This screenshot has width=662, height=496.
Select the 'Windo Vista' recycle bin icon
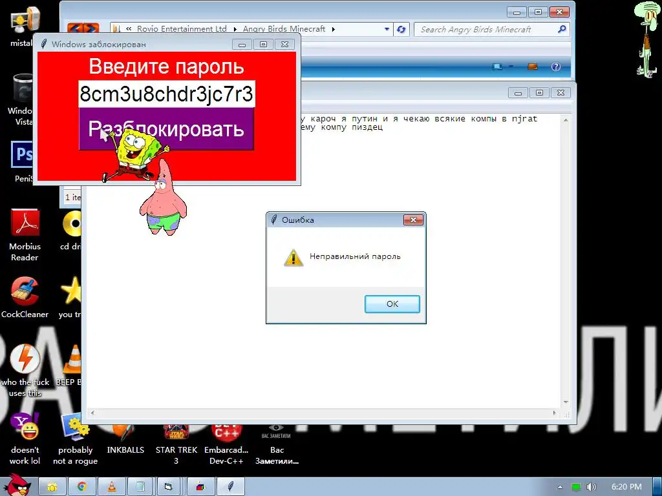(x=20, y=99)
